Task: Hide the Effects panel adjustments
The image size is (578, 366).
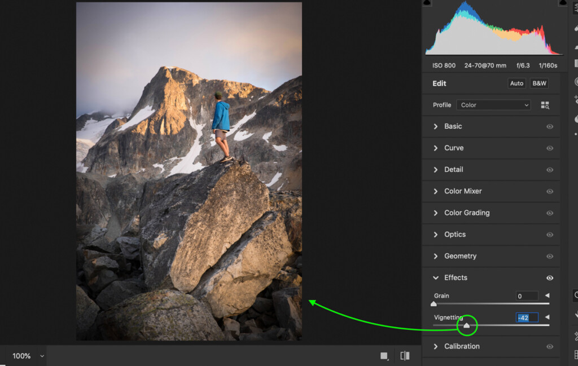Action: point(550,278)
